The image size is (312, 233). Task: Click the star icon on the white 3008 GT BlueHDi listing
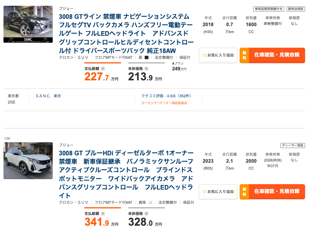click(204, 191)
